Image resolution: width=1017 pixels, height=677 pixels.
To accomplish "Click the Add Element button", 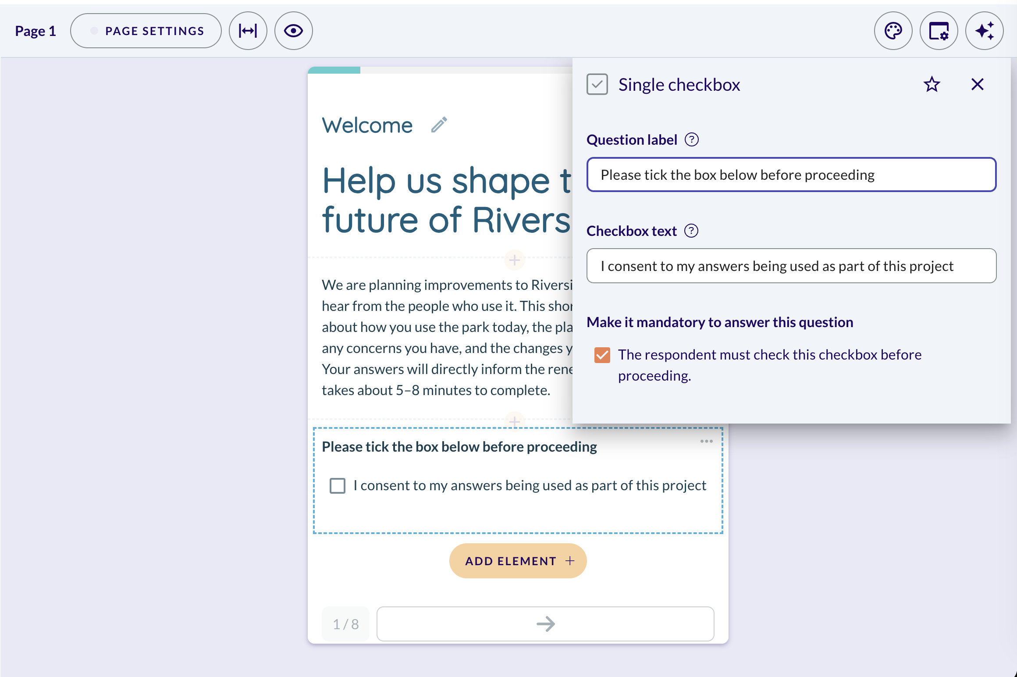I will coord(518,561).
